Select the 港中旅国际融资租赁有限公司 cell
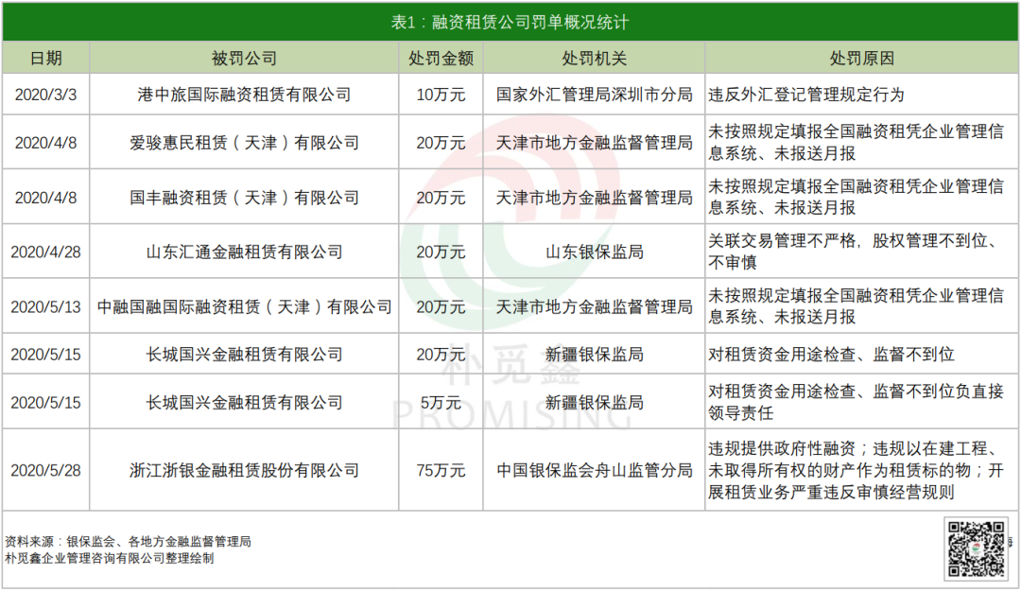The image size is (1021, 592). 244,95
